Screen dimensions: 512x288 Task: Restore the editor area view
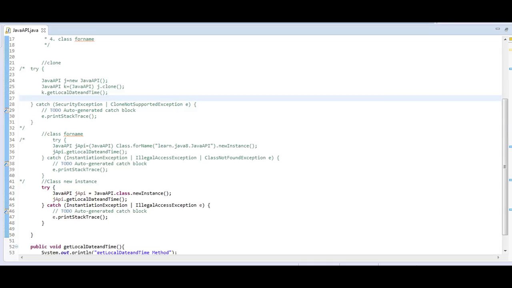pyautogui.click(x=506, y=29)
